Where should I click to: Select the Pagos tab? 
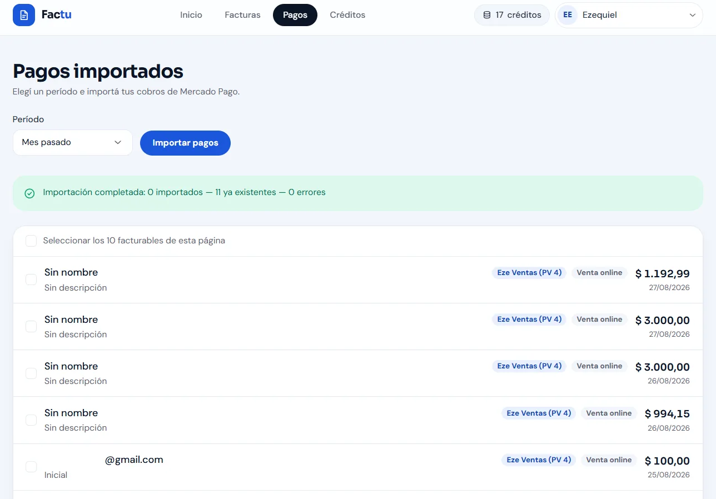point(295,15)
